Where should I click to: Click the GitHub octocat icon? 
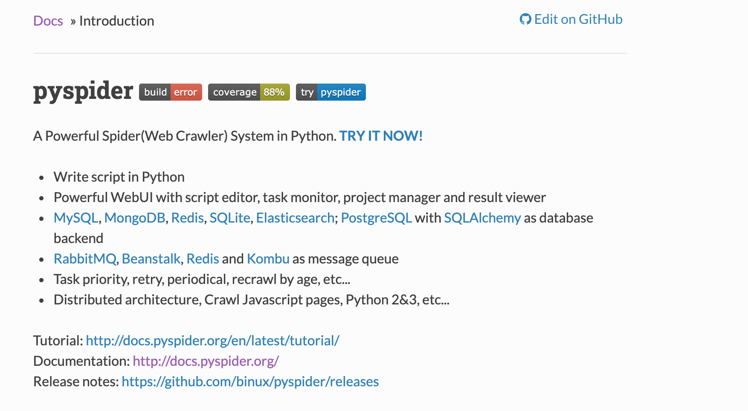525,19
